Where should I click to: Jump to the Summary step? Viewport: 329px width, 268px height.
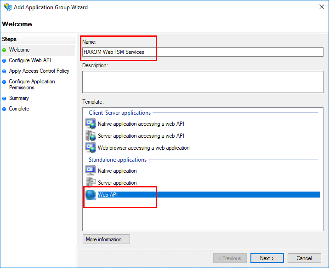pyautogui.click(x=19, y=98)
